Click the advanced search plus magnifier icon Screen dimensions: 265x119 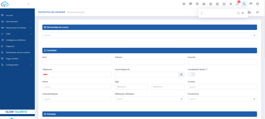coord(243,13)
